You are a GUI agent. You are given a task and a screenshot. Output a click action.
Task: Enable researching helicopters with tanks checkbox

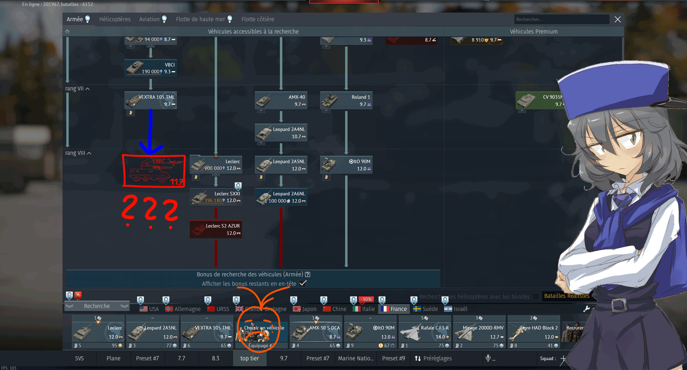[536, 296]
